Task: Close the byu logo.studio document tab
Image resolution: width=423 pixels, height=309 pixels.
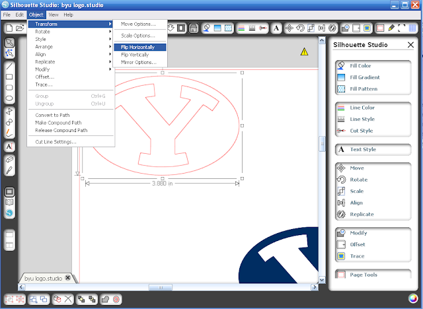Action: (68, 278)
